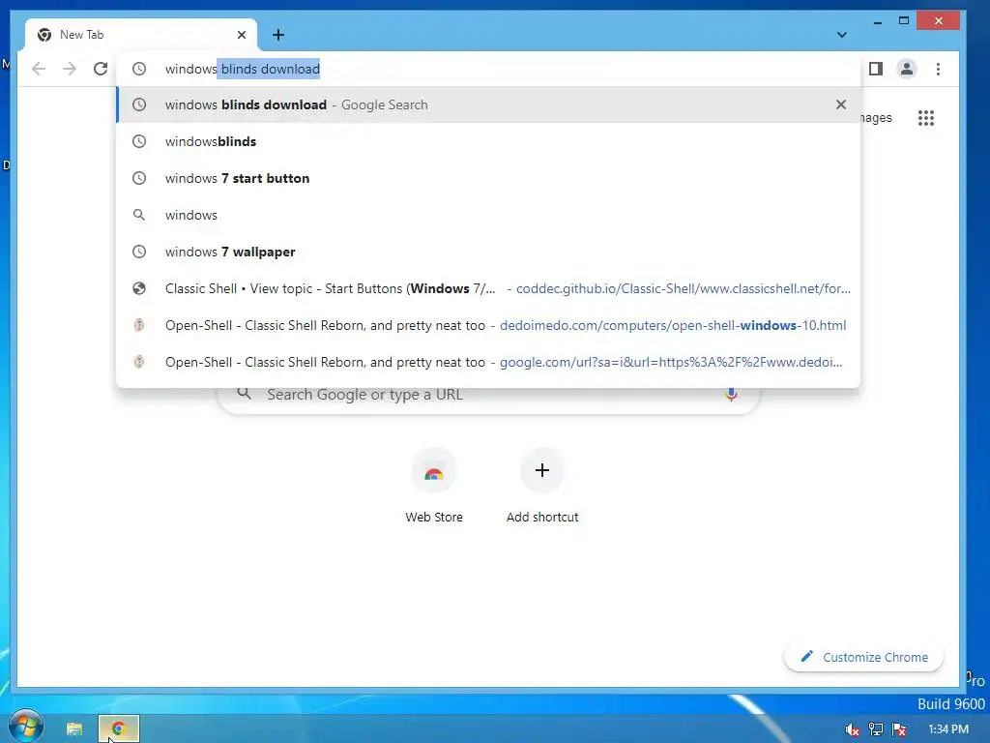This screenshot has height=743, width=990.
Task: Click the browser Back arrow
Action: pos(39,69)
